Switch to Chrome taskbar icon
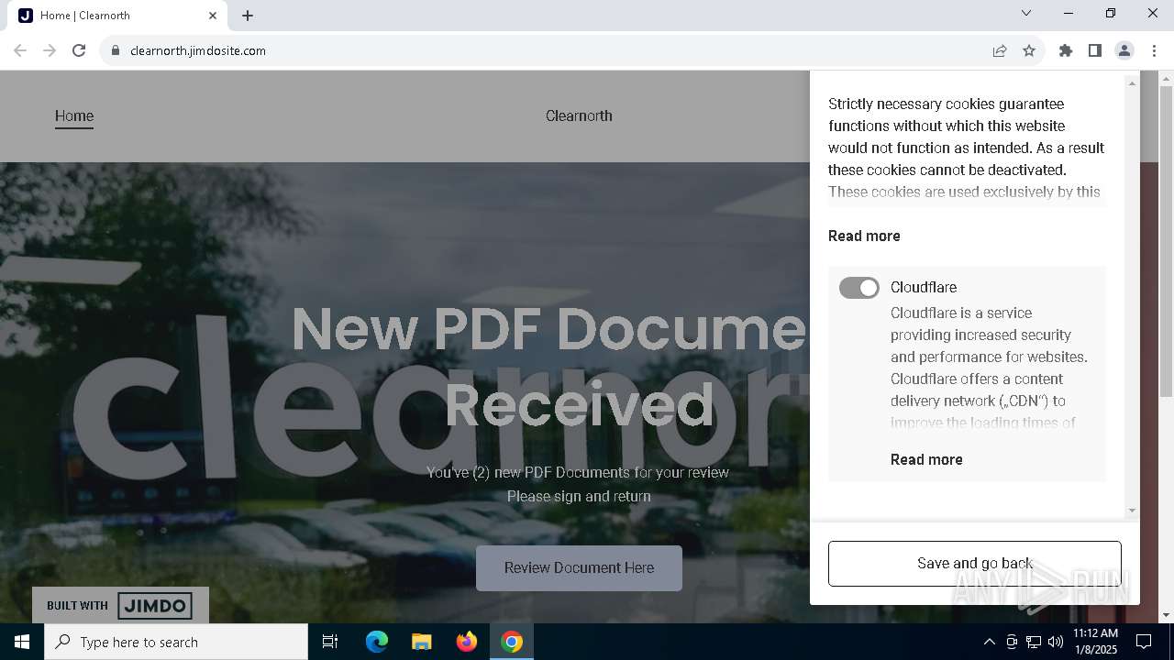This screenshot has height=660, width=1174. point(512,642)
